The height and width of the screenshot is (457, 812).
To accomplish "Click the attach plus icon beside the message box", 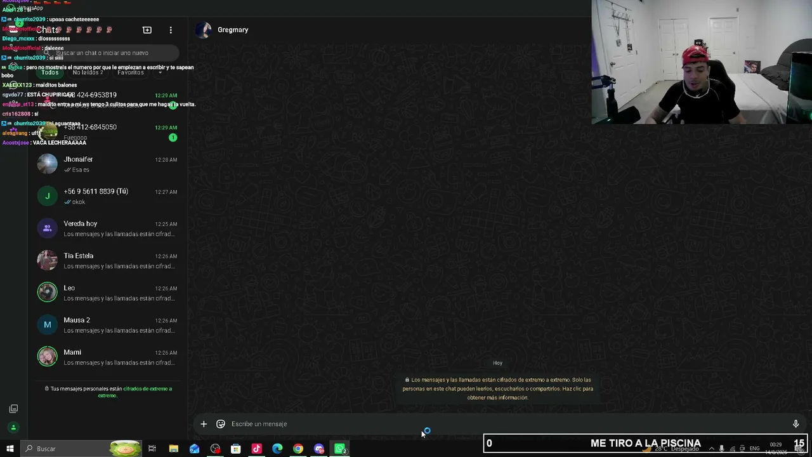I will point(204,424).
